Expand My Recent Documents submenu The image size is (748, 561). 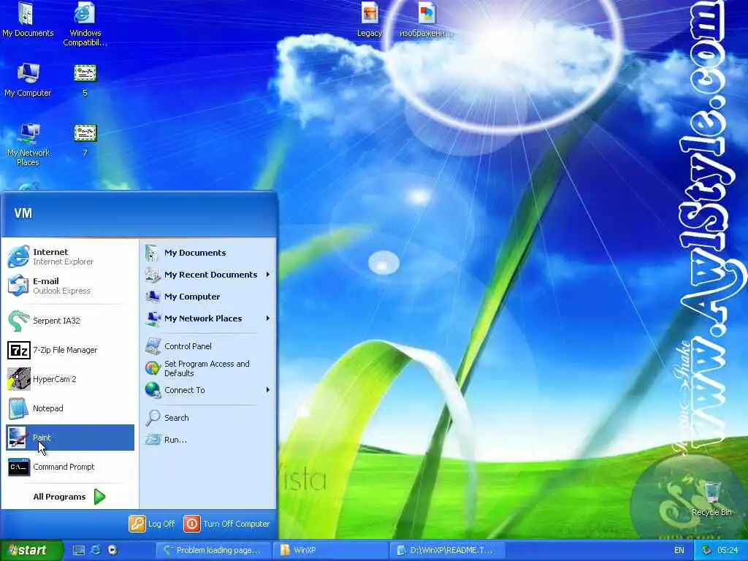point(208,275)
